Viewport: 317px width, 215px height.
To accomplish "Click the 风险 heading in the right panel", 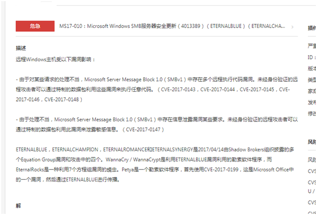I will click(312, 142).
